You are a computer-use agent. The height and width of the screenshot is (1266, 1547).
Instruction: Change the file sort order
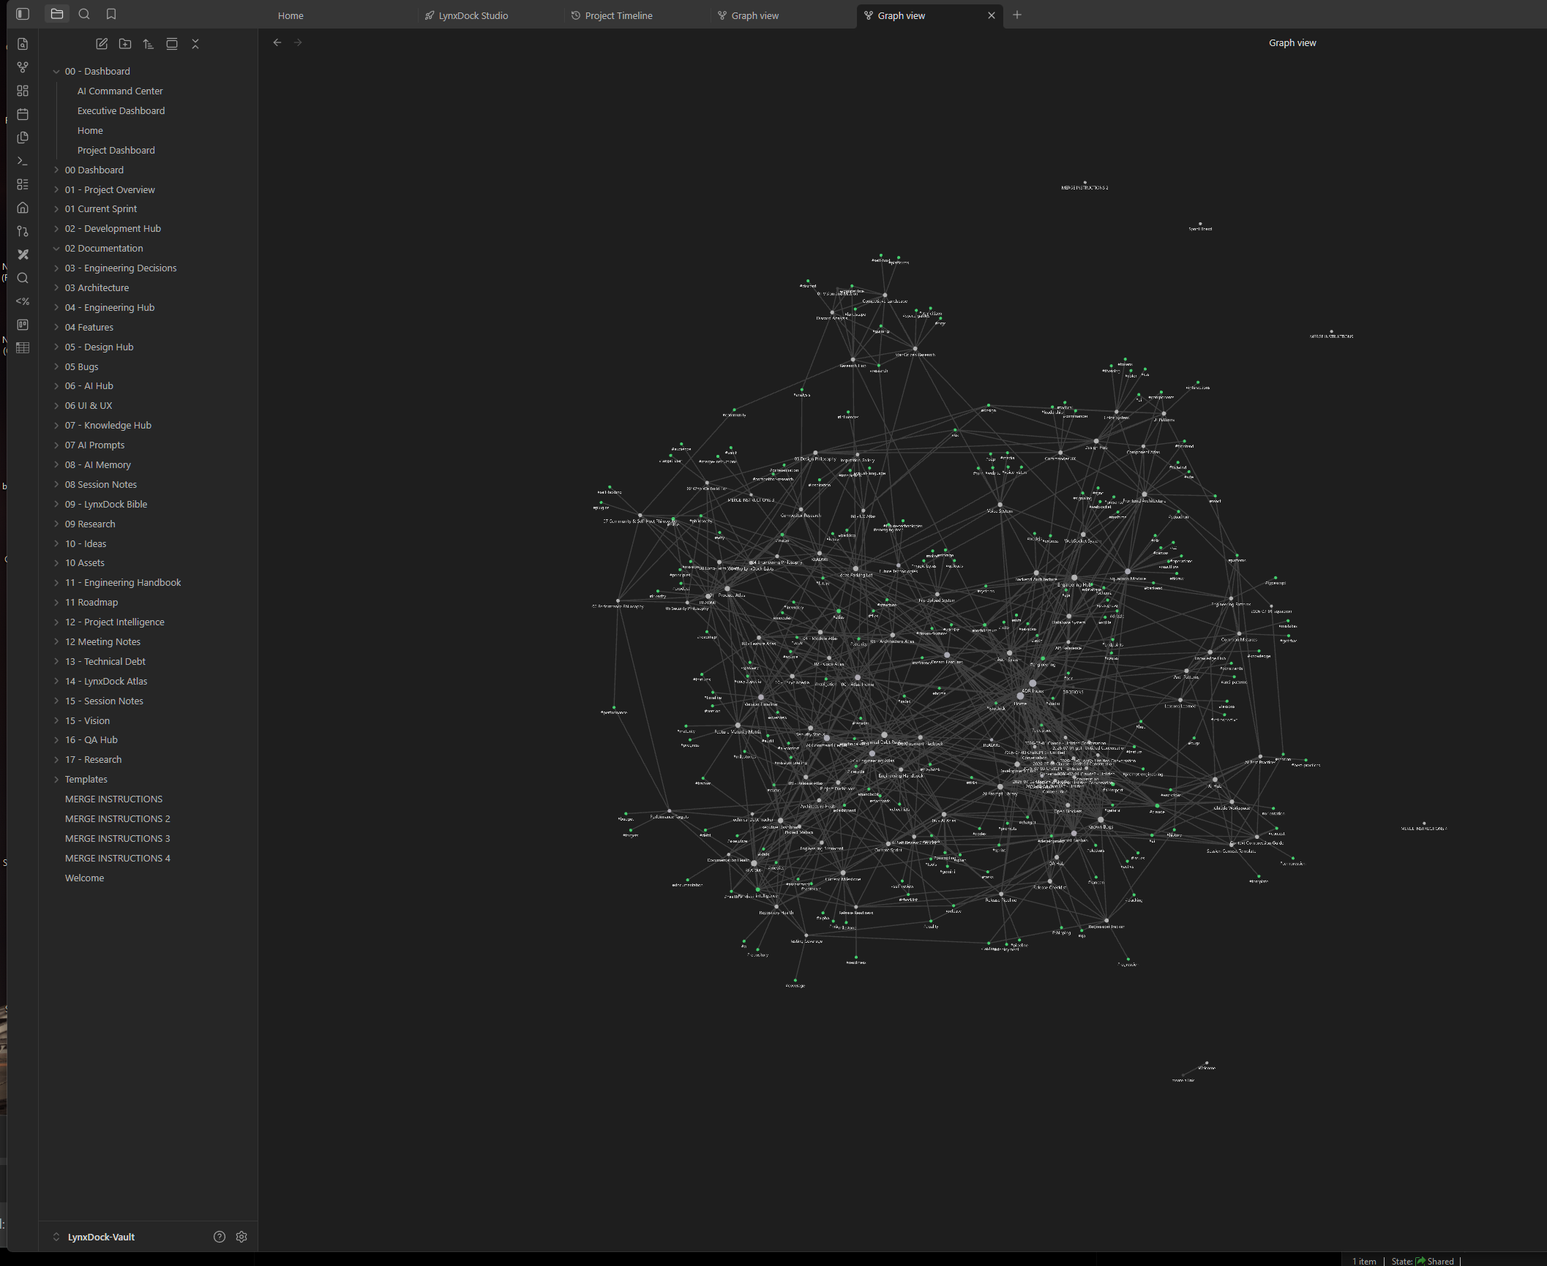pos(149,44)
